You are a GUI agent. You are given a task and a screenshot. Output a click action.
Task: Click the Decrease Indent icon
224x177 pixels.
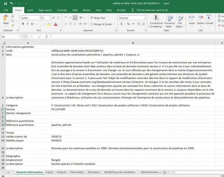pyautogui.click(x=81, y=24)
